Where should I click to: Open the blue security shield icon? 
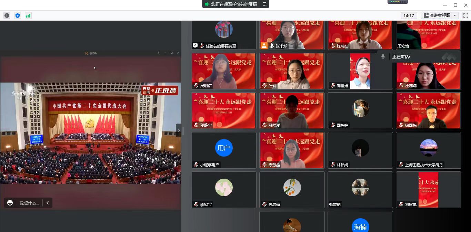coord(18,15)
